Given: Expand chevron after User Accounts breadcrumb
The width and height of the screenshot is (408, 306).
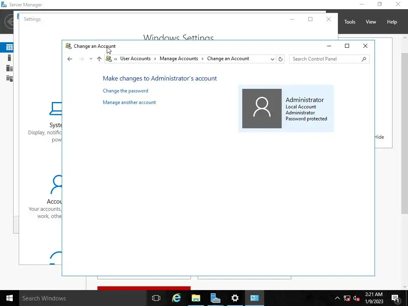Looking at the screenshot, I should (155, 59).
